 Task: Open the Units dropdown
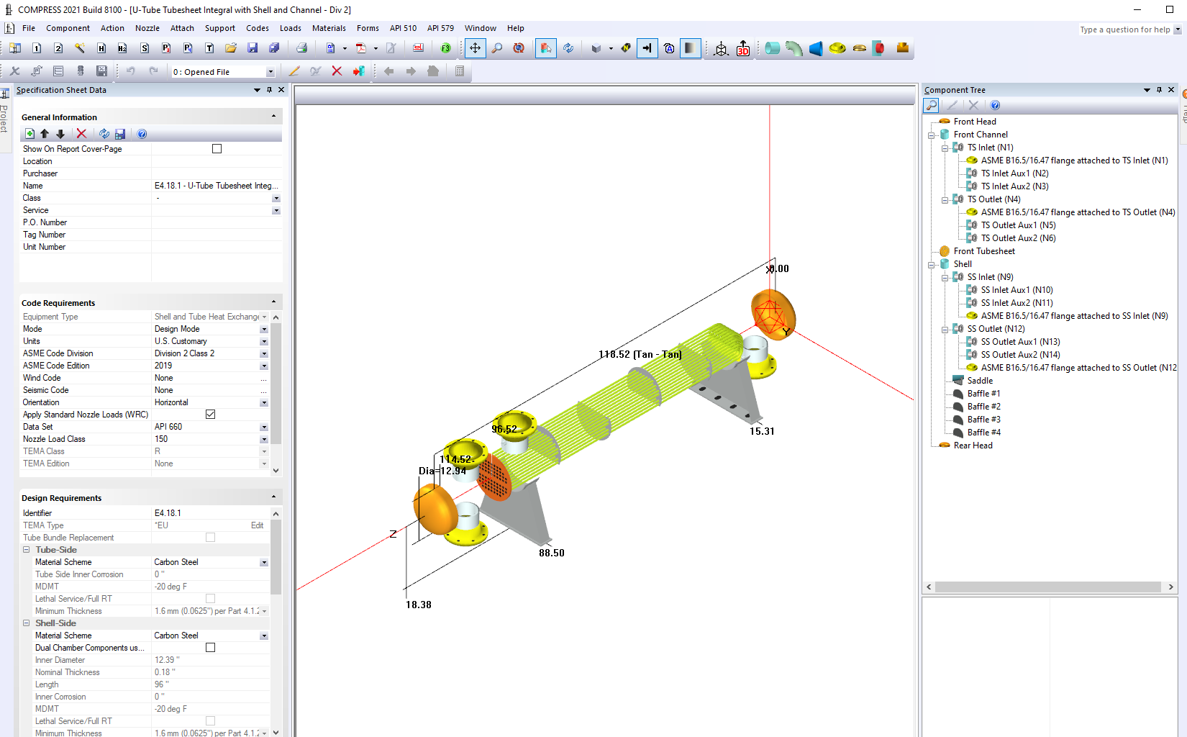(264, 341)
